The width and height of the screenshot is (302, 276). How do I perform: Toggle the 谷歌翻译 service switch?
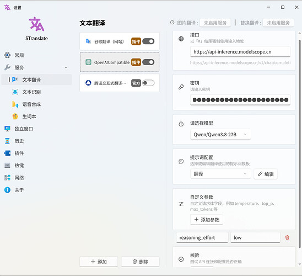point(148,41)
